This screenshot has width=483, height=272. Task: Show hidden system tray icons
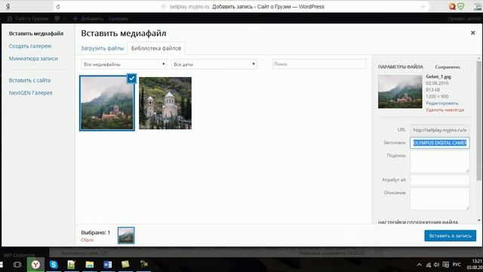420,264
